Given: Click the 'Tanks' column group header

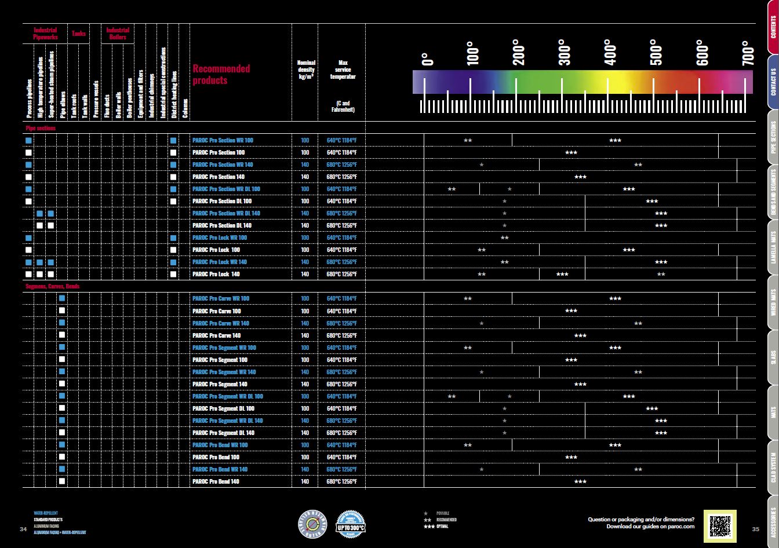Looking at the screenshot, I should [x=79, y=34].
